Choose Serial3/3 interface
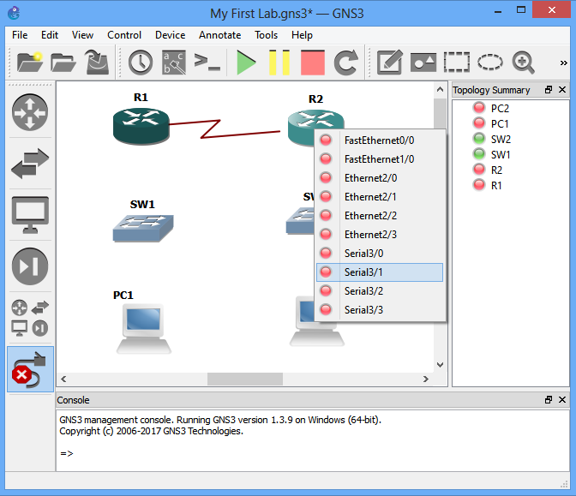This screenshot has height=496, width=576. click(380, 310)
